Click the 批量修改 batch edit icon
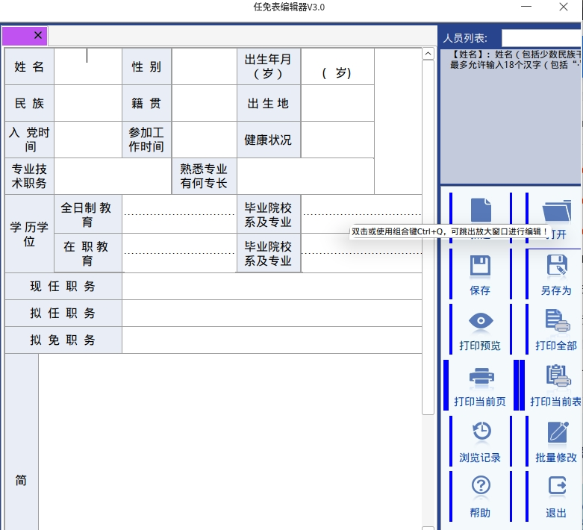Viewport: 583px width, 530px height. (558, 432)
